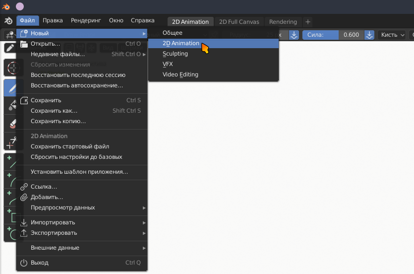Select the Cursor tool in the toolbar

point(11,68)
